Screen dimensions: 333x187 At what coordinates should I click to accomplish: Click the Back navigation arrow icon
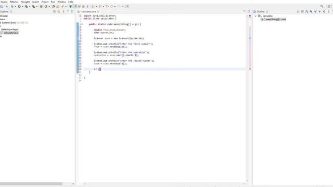(111, 6)
